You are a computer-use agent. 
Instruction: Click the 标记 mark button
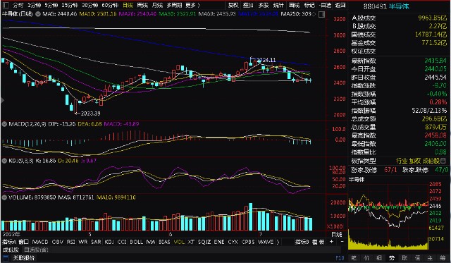(309, 5)
